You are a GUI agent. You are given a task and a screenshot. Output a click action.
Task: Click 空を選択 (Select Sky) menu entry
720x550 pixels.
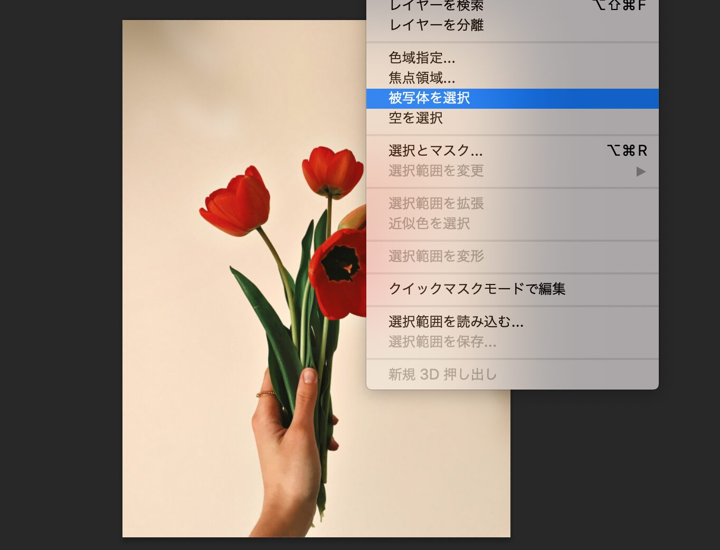tap(415, 118)
